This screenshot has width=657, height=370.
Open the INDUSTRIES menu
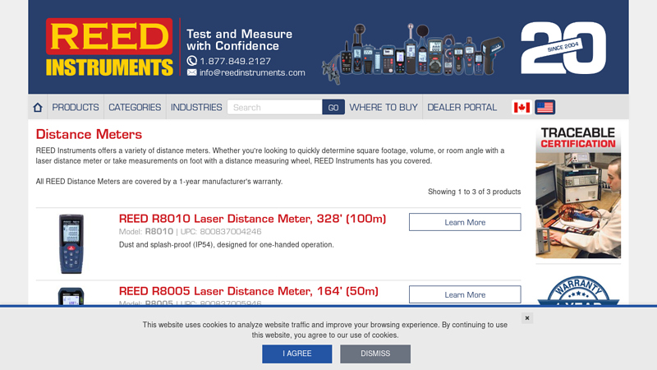point(196,108)
